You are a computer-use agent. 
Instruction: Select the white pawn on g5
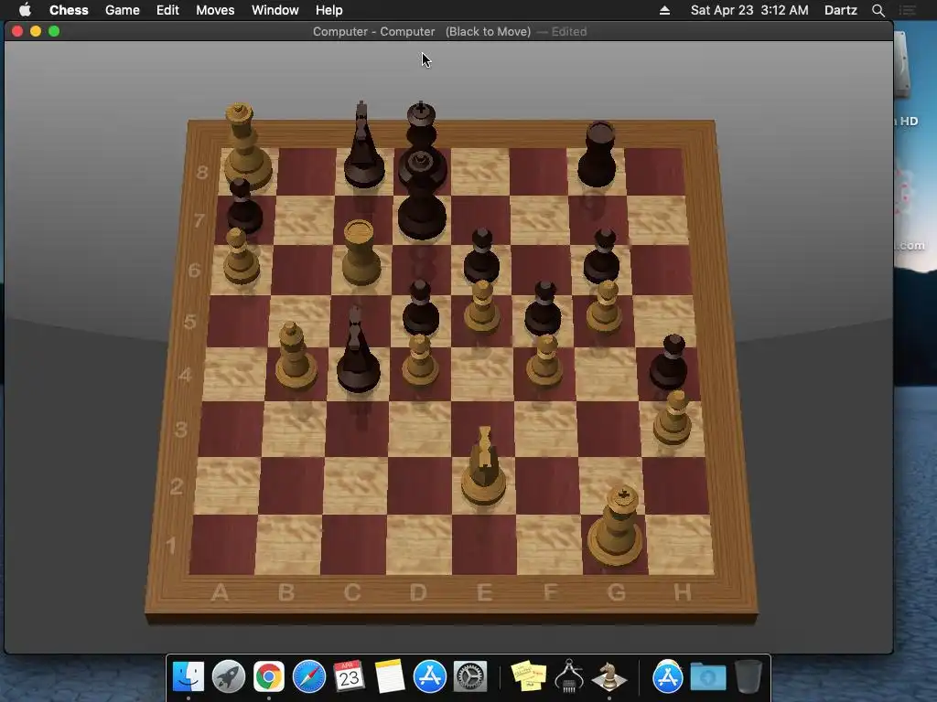[x=604, y=307]
